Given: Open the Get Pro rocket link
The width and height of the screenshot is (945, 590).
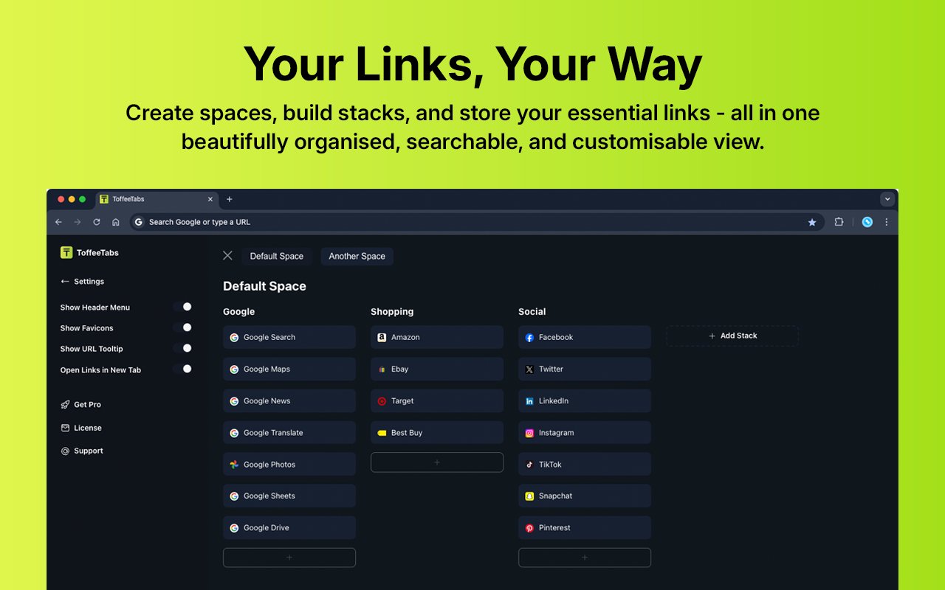Looking at the screenshot, I should coord(81,404).
